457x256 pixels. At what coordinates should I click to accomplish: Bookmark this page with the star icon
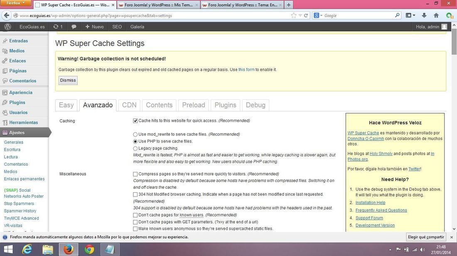pos(293,15)
